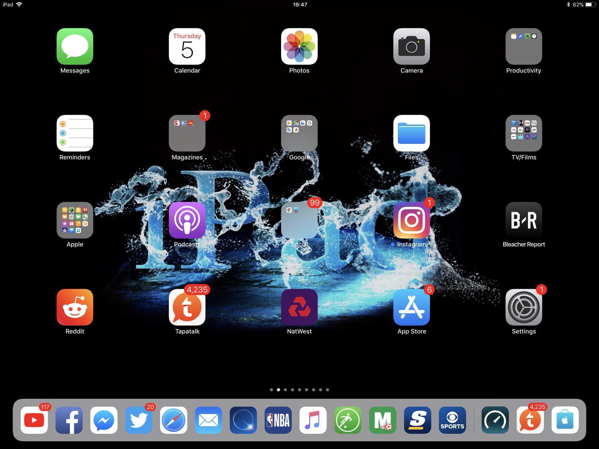This screenshot has width=599, height=449.
Task: Open Music in the dock
Action: coord(313,420)
